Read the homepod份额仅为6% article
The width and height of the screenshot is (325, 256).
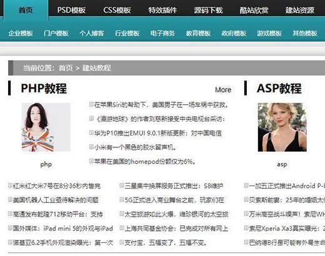(145, 162)
